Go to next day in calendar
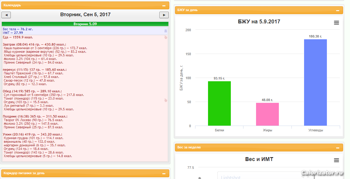 (x=164, y=15)
